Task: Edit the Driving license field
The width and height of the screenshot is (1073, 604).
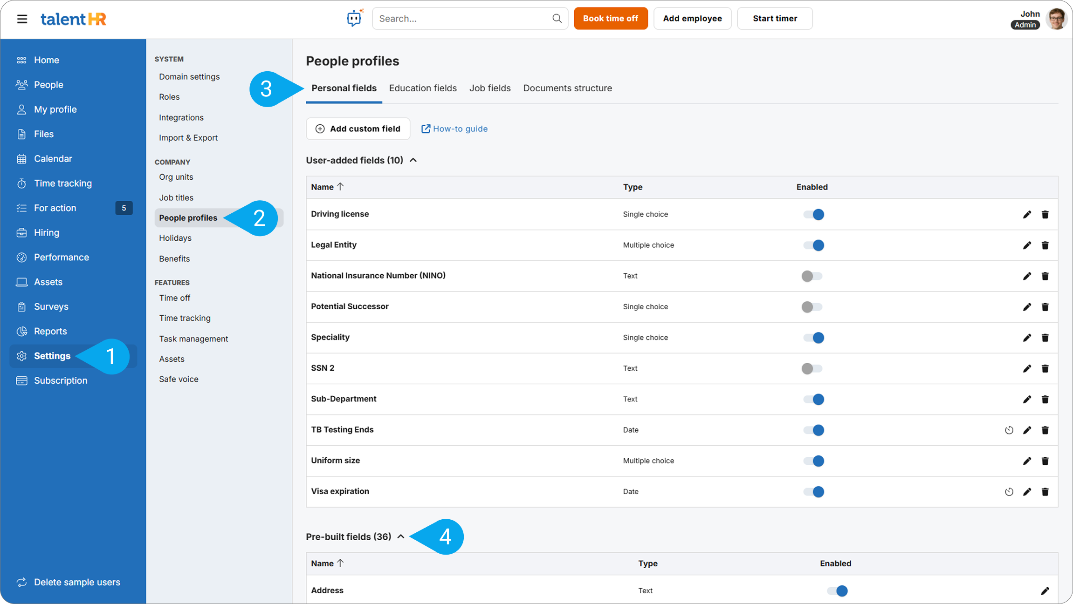Action: [x=1027, y=215]
